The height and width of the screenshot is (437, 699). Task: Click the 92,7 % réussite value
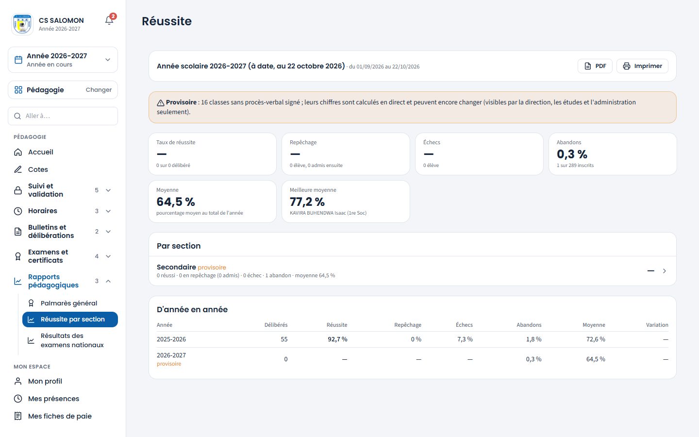[337, 339]
